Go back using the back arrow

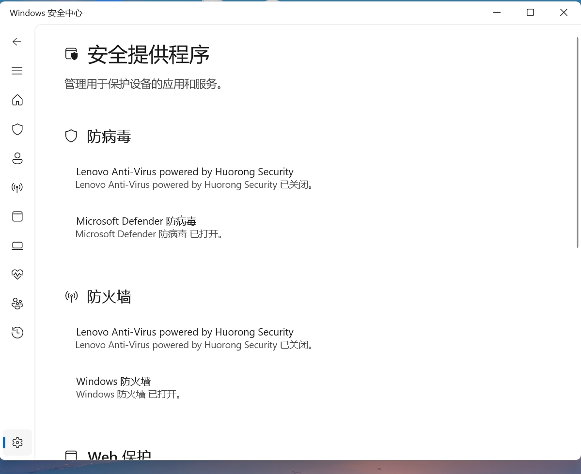(17, 42)
